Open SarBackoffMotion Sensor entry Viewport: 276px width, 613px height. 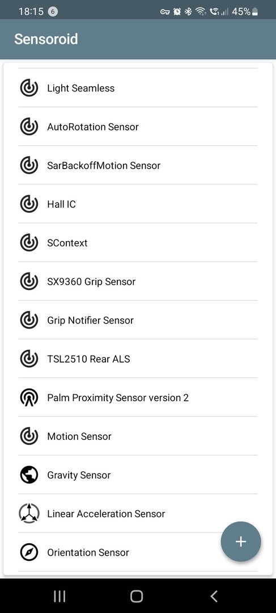138,165
